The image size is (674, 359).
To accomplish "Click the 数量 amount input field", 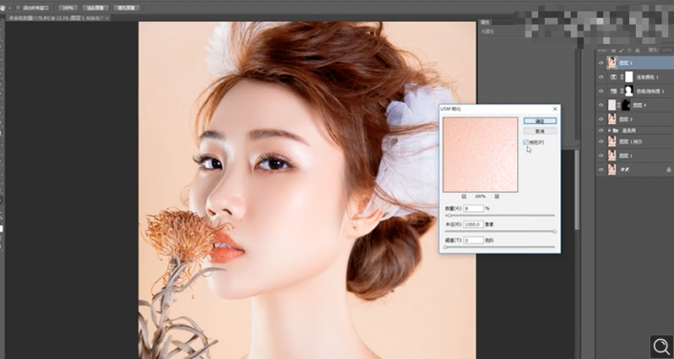I will (473, 208).
